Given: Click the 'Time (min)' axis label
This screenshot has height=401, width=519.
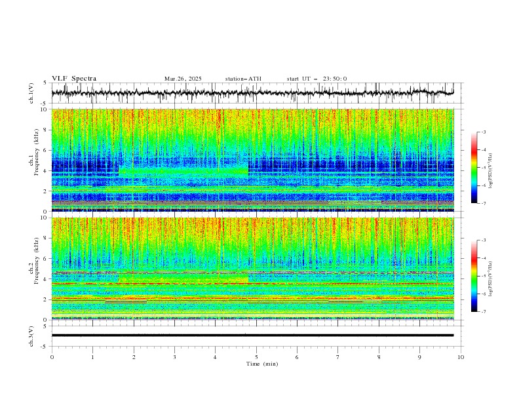Looking at the screenshot, I should tap(262, 364).
